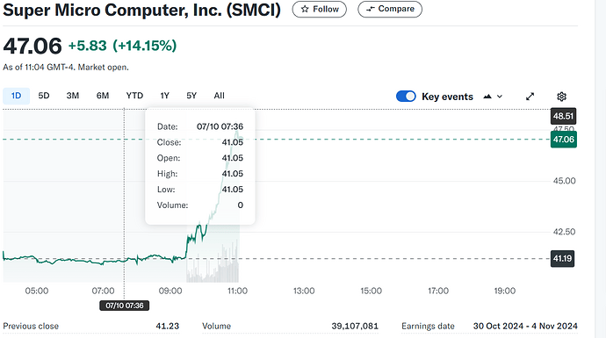Screen dimensions: 606x338
Task: Click the 47.06 current price label
Action: pyautogui.click(x=564, y=140)
